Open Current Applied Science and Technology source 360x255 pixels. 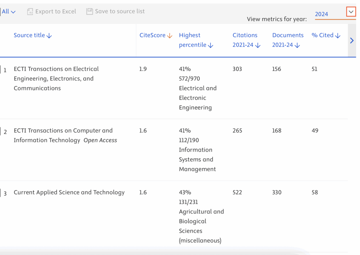[x=69, y=192]
